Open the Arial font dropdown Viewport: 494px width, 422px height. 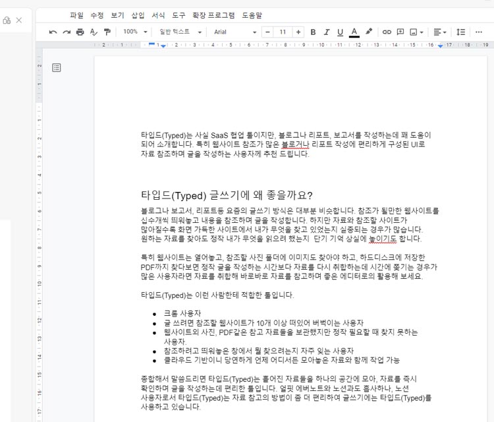[235, 32]
